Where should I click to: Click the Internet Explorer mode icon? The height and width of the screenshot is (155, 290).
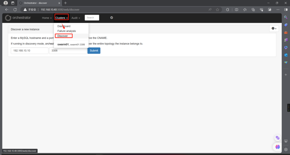[270, 10]
